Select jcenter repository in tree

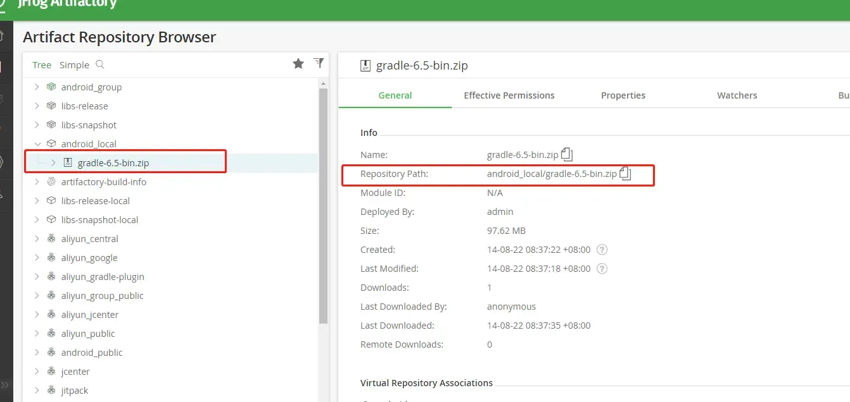(75, 372)
